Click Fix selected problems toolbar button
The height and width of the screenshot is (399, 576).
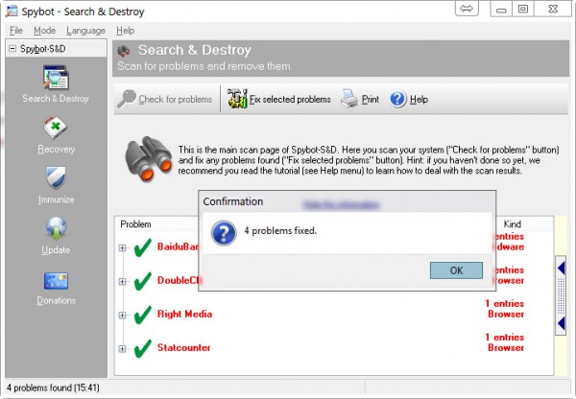[278, 99]
